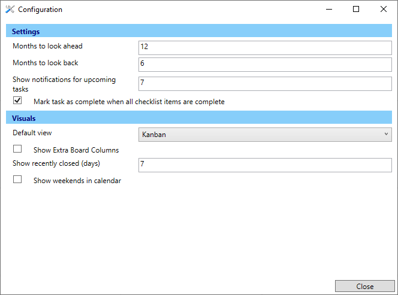Uncheck Mark task as complete checkbox
Viewport: 398px width, 295px height.
point(17,101)
